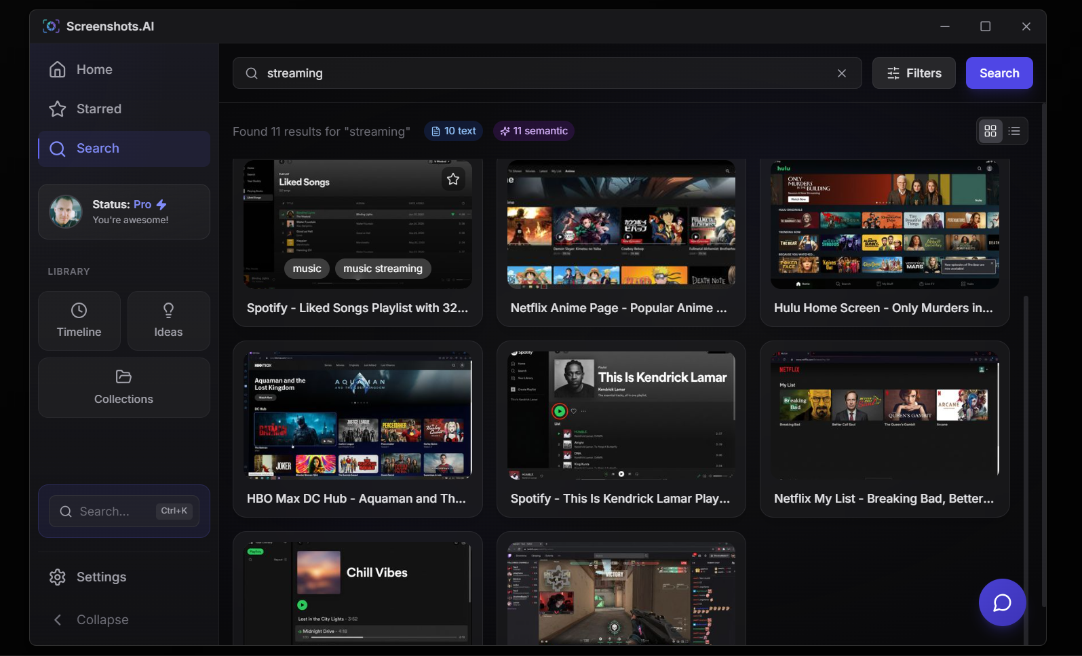Click the LIBRARY section heading
Image resolution: width=1082 pixels, height=656 pixels.
(x=69, y=271)
